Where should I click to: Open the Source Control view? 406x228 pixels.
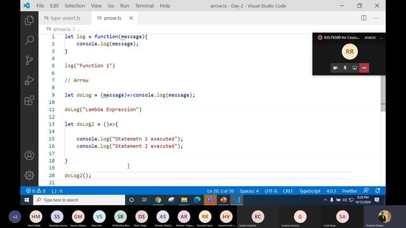[29, 60]
